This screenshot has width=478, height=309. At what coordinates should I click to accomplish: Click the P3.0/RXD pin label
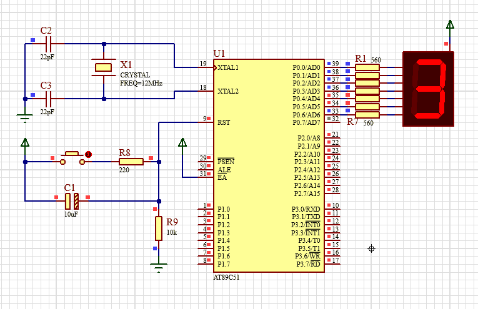click(306, 210)
